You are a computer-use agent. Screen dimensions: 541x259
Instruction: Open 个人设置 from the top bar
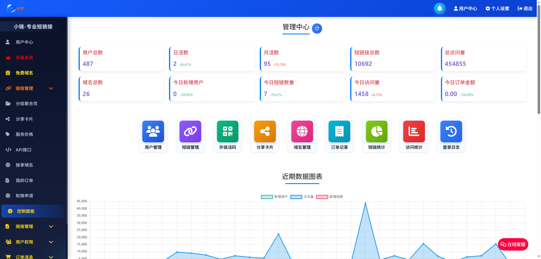coord(497,8)
